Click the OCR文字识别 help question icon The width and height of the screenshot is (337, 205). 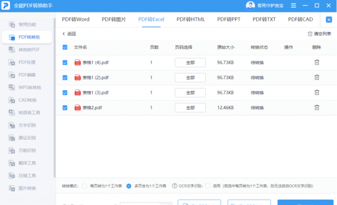click(x=175, y=186)
